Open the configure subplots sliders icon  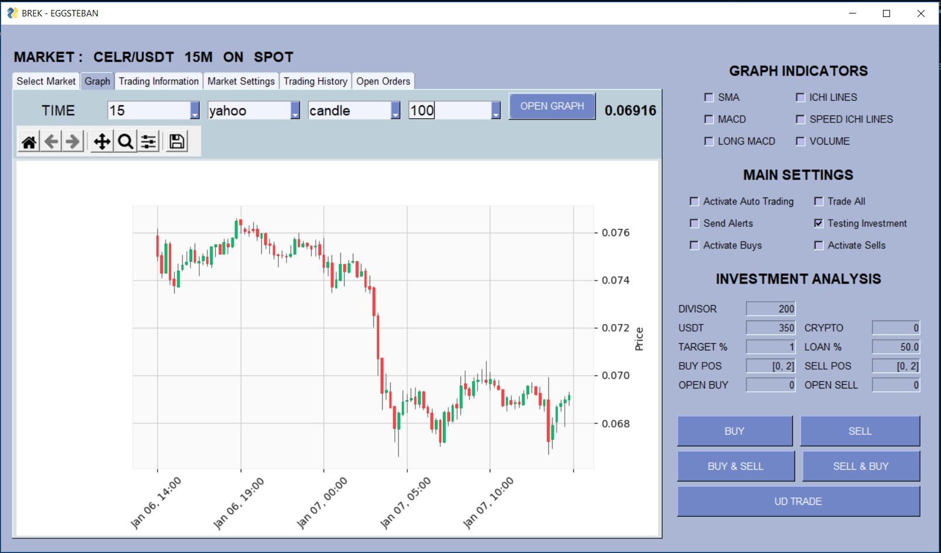click(x=149, y=142)
